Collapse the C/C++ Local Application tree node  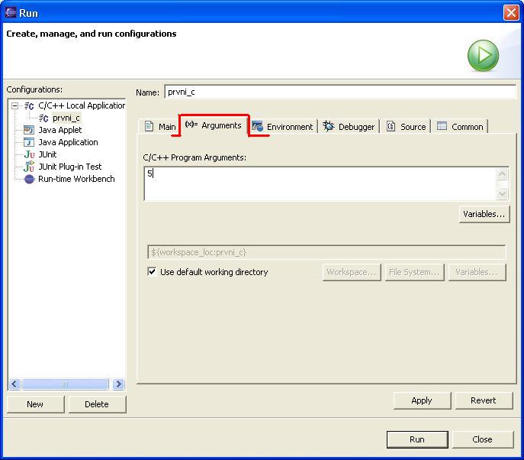14,105
